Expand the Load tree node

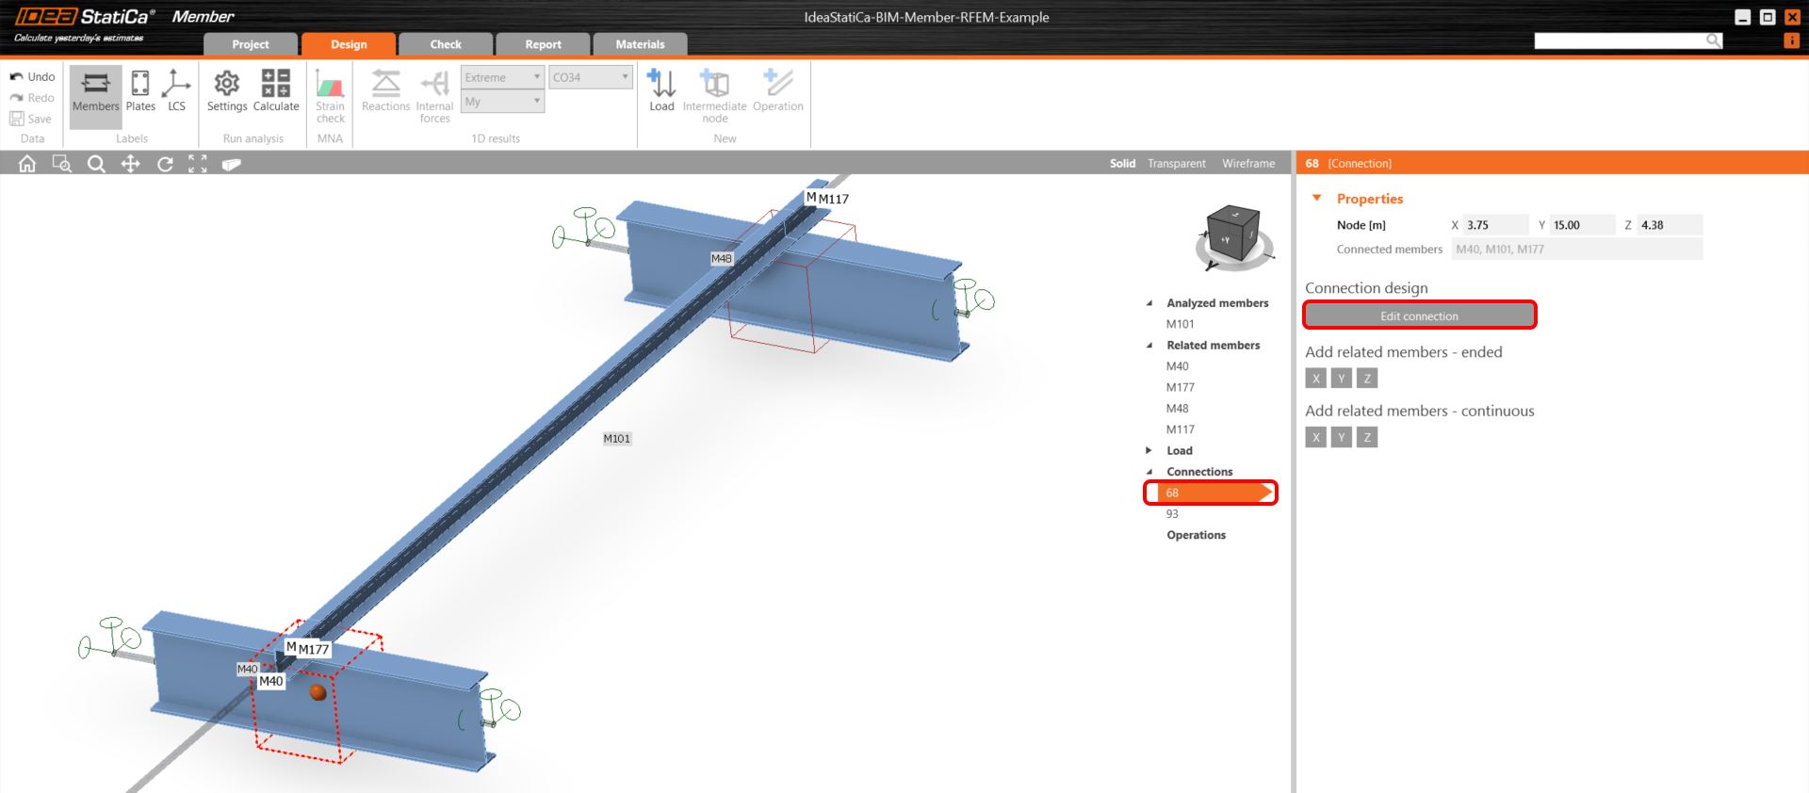tap(1149, 450)
